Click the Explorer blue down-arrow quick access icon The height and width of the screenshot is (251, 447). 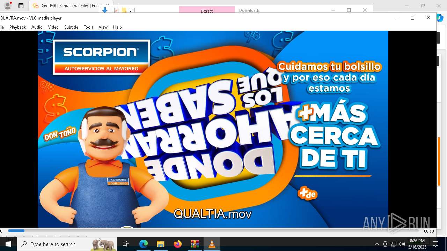coord(104,10)
